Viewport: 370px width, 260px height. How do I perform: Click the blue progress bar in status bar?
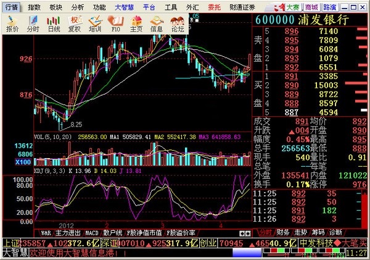coord(247,253)
